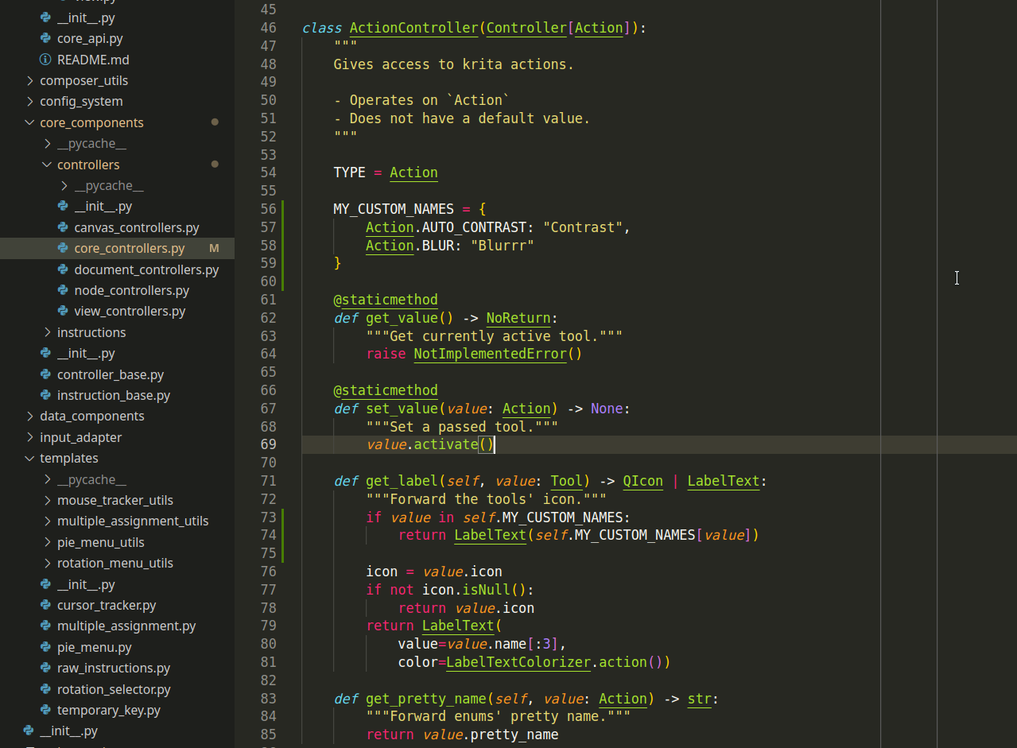This screenshot has width=1017, height=748.
Task: Click Python icon next to cursor_tracker.py
Action: point(45,605)
